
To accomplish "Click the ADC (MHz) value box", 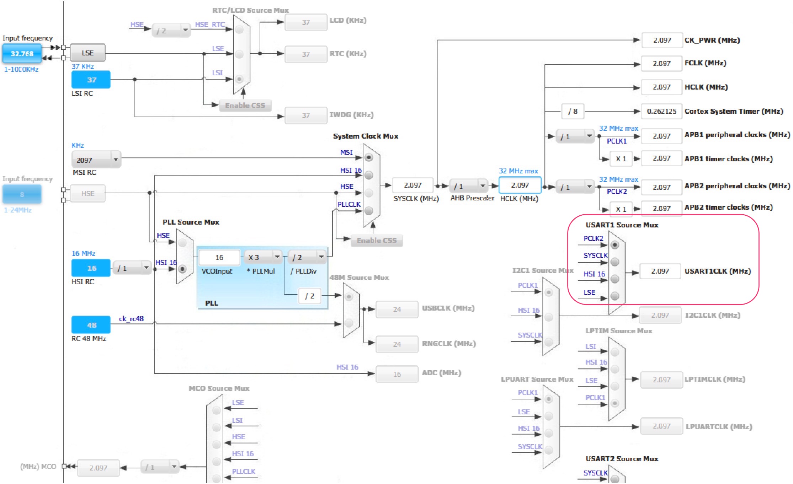I will click(x=397, y=374).
